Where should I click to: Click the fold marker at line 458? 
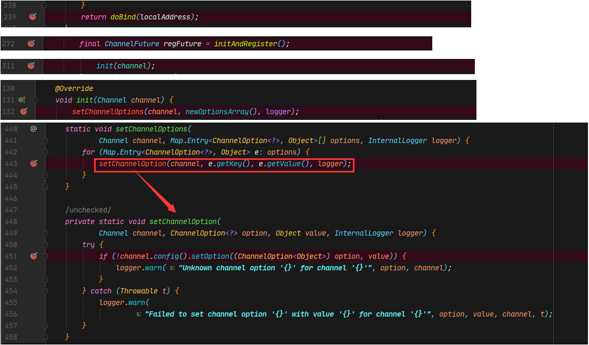45,337
